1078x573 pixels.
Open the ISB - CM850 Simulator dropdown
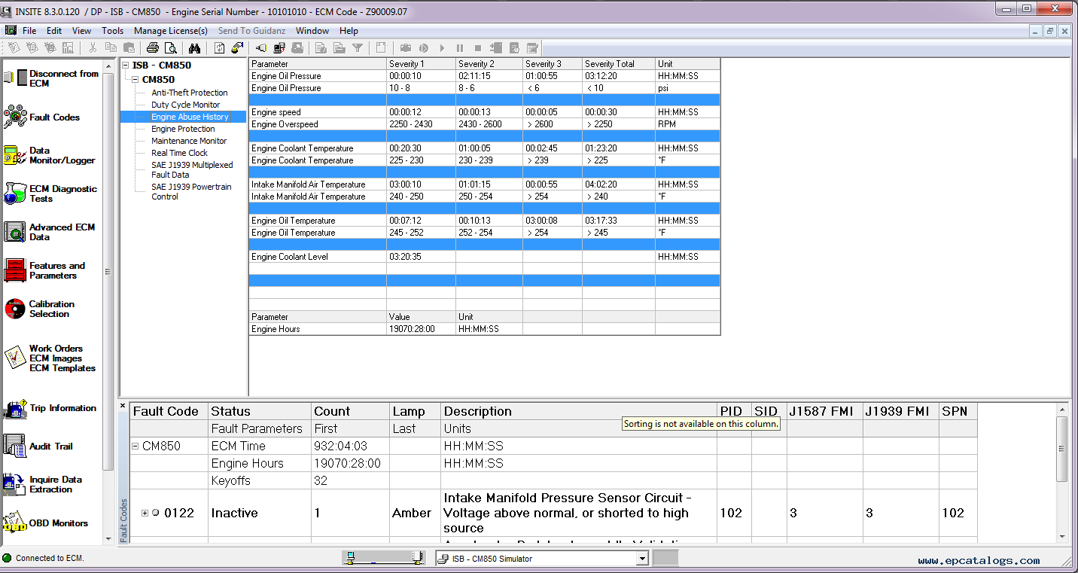click(x=641, y=558)
